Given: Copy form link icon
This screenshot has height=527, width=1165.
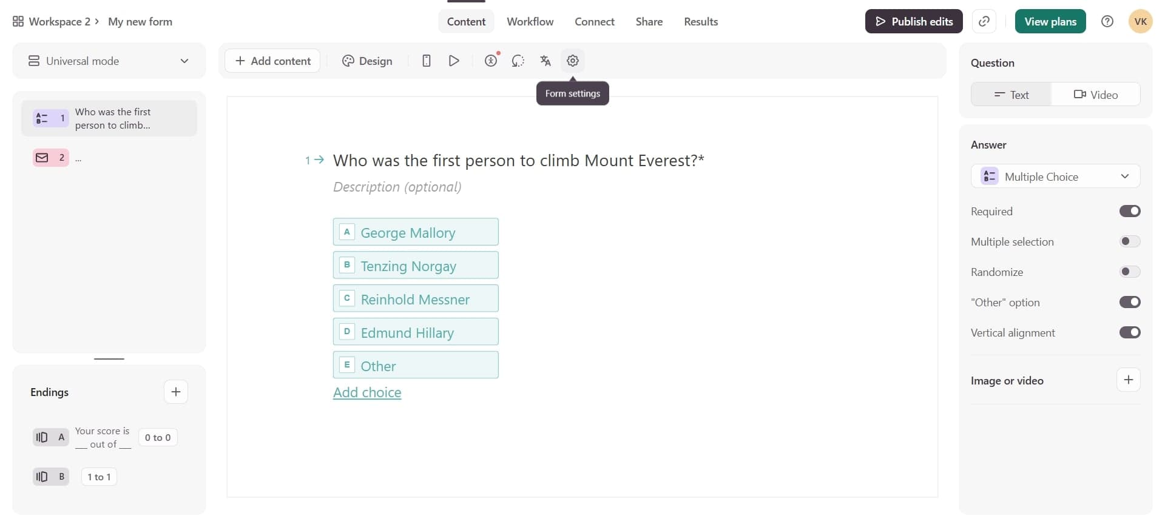Looking at the screenshot, I should click(984, 21).
